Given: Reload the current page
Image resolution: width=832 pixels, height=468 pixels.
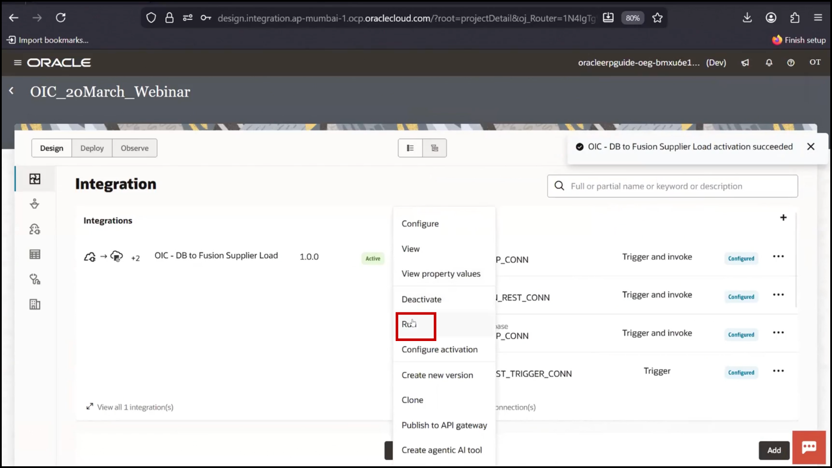Looking at the screenshot, I should pos(61,18).
